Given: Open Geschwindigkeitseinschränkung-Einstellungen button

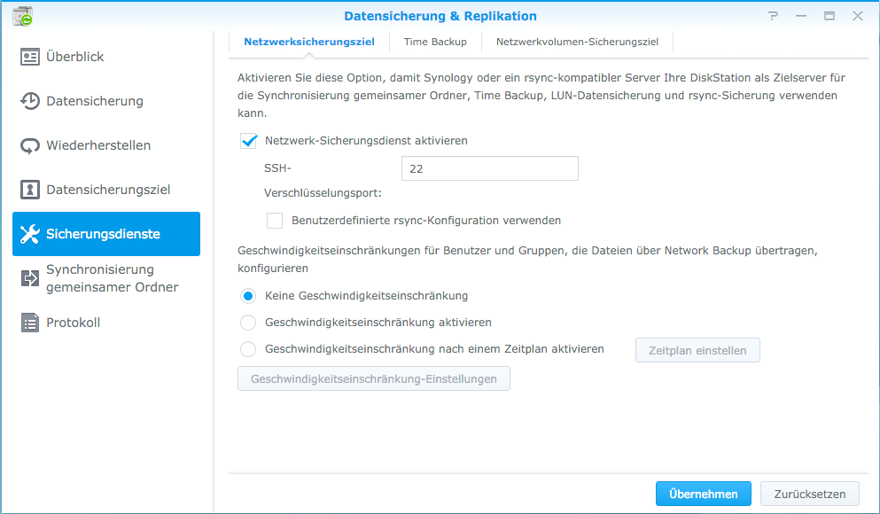Looking at the screenshot, I should click(374, 378).
